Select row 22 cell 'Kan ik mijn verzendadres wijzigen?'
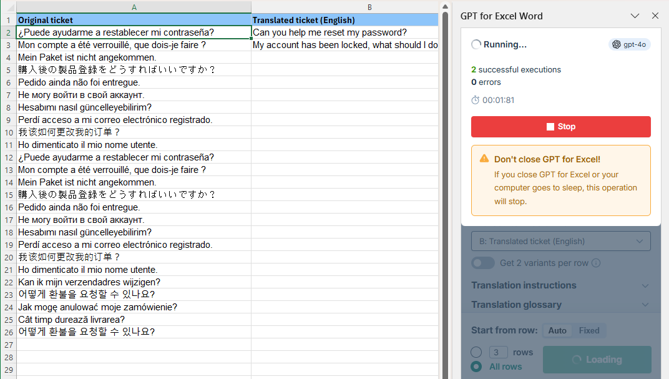This screenshot has width=669, height=379. (x=134, y=282)
